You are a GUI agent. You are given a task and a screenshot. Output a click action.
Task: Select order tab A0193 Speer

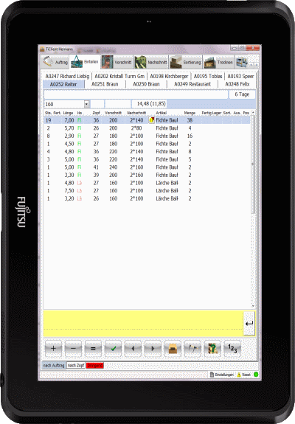click(x=240, y=76)
